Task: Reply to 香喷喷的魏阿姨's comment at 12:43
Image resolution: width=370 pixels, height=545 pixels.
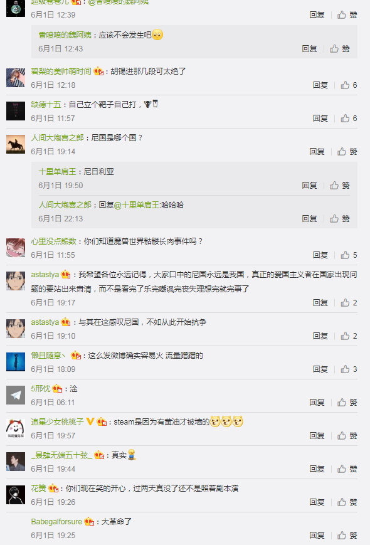Action: (309, 49)
